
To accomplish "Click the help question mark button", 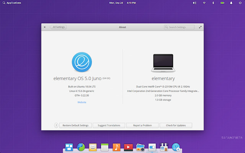I will coord(56,125).
